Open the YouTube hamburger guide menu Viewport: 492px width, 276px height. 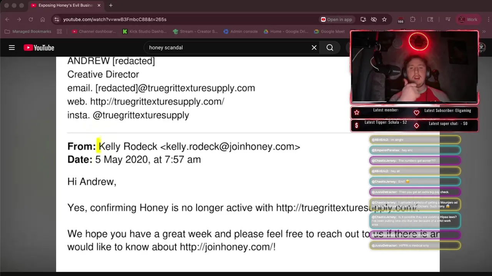[x=12, y=48]
